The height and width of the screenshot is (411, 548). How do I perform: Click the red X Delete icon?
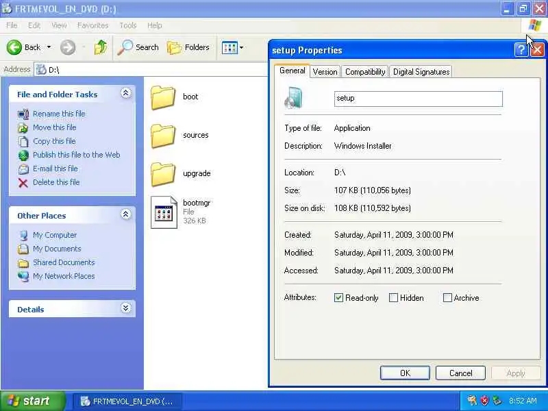coord(23,183)
